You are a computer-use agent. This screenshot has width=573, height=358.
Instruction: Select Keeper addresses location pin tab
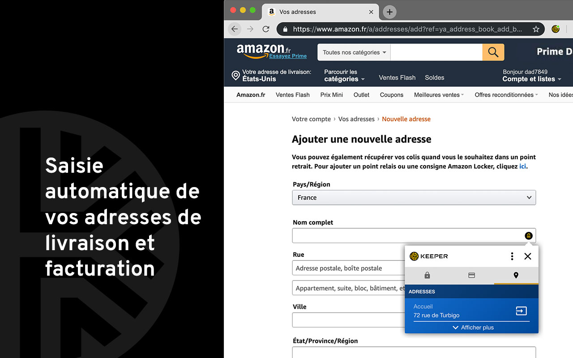516,275
